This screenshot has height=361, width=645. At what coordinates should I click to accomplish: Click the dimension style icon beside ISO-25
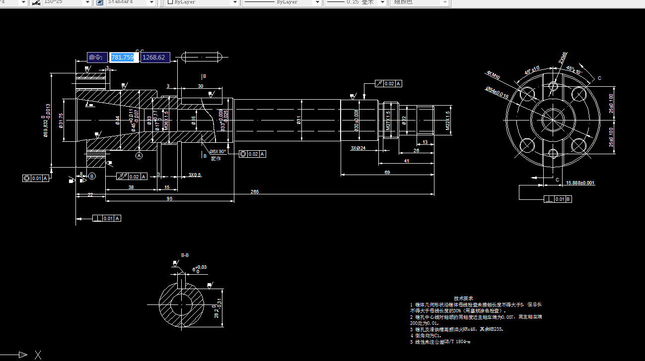(36, 2)
